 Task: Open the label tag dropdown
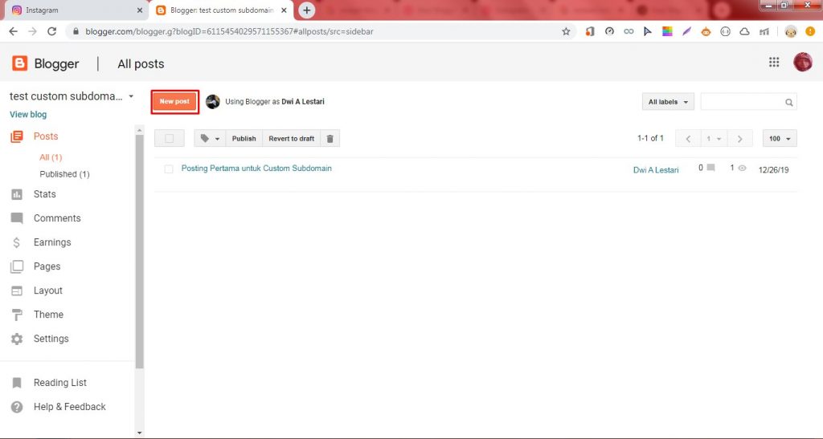click(x=210, y=138)
